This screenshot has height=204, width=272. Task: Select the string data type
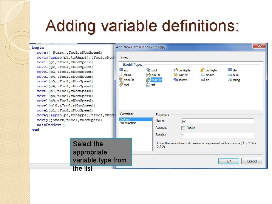234,80
